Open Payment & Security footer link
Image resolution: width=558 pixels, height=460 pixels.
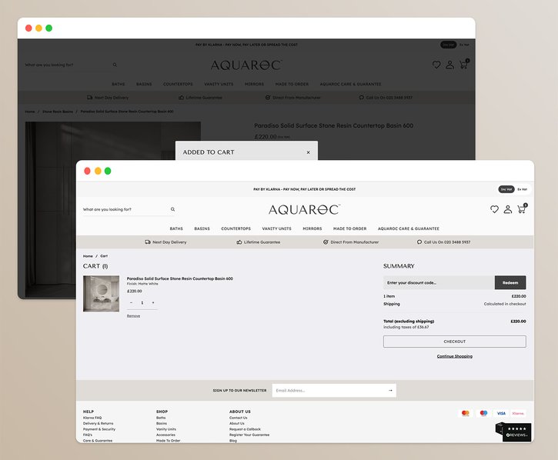point(99,429)
